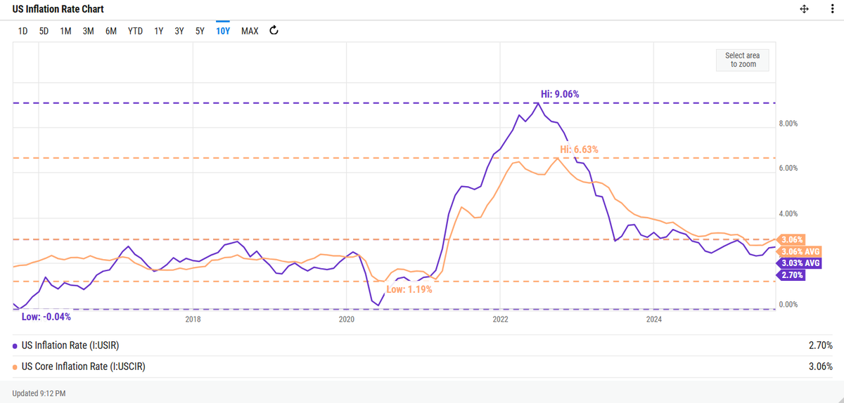
Task: Click the Select area to zoom button
Action: (x=743, y=60)
